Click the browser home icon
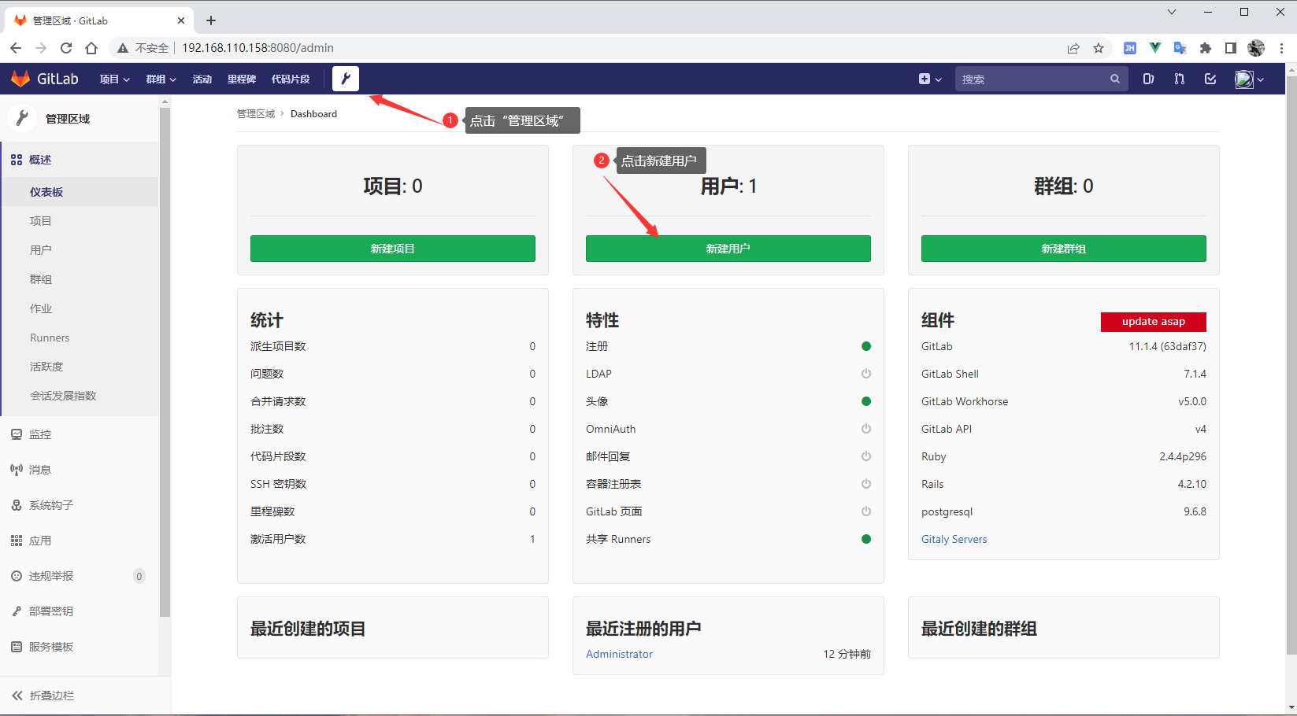Viewport: 1297px width, 716px height. [x=91, y=48]
